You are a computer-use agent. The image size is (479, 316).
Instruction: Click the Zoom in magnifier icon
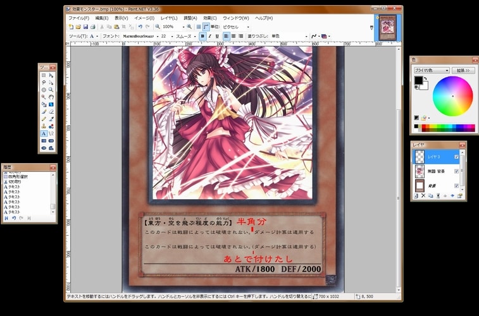tap(189, 27)
